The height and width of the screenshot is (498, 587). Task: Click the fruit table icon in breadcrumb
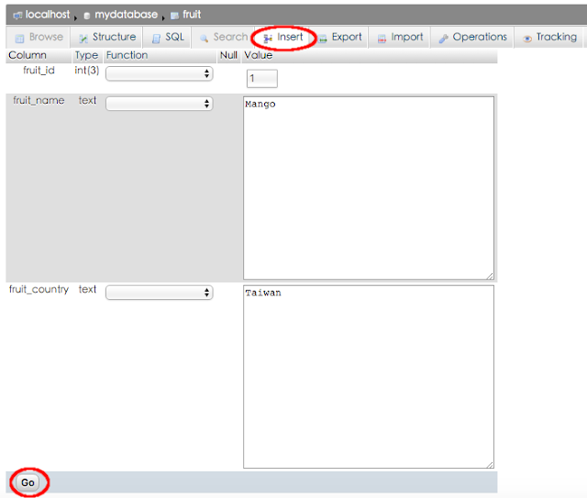tap(174, 16)
